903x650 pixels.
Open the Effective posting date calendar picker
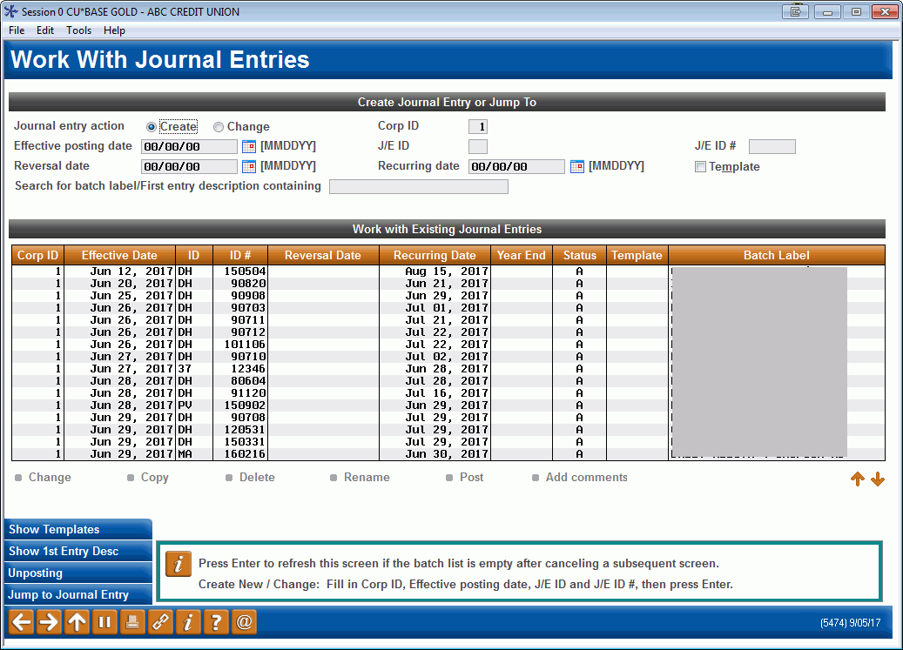tap(248, 146)
